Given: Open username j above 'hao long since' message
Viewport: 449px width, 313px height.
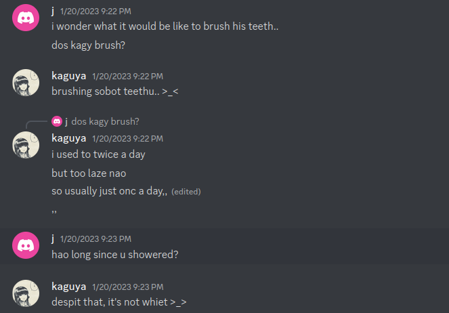Looking at the screenshot, I should click(54, 238).
